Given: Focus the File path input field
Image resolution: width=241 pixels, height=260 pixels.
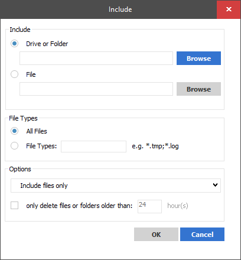Looking at the screenshot, I should [96, 89].
